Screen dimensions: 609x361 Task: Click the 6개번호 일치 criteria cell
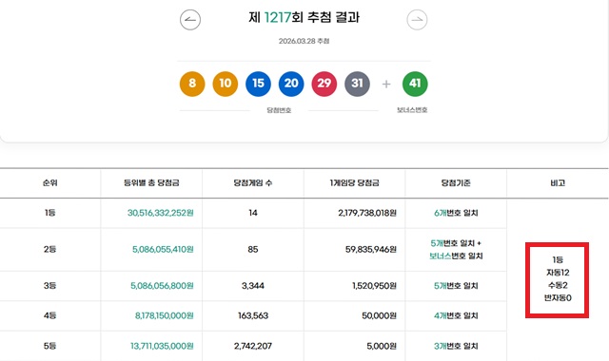tap(456, 213)
